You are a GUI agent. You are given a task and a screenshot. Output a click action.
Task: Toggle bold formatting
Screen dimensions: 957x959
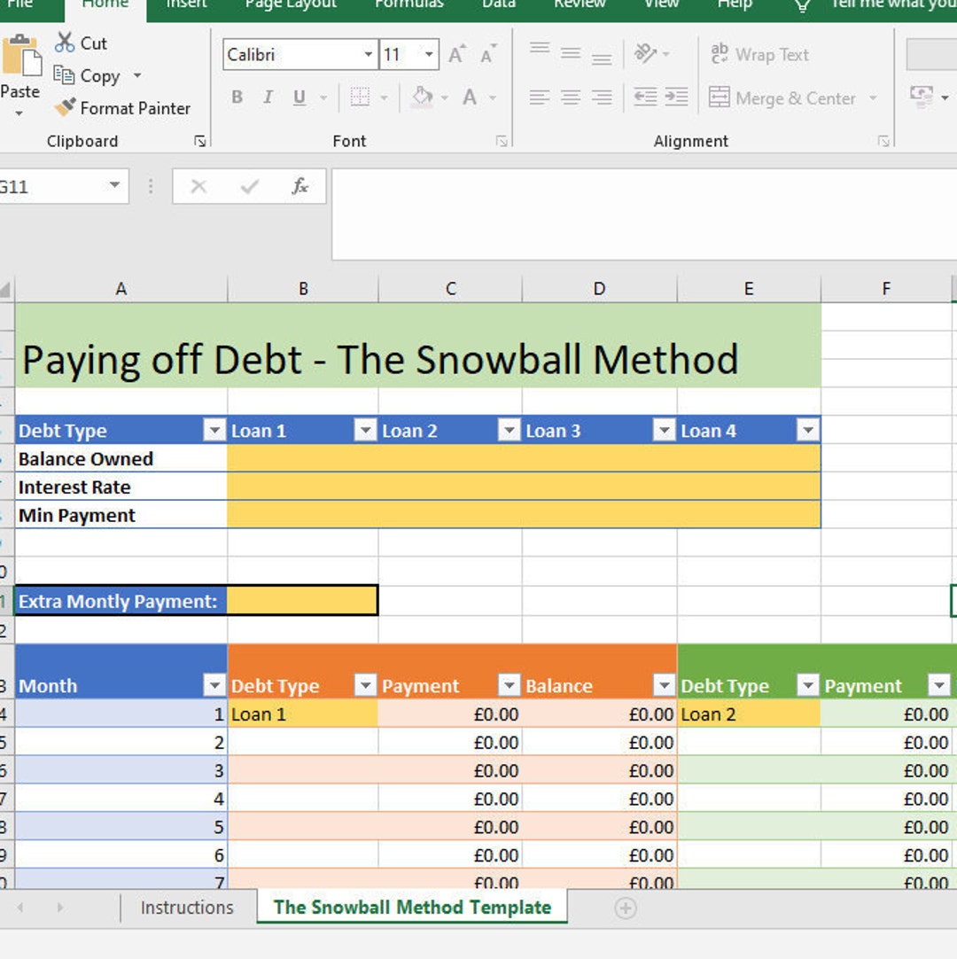[x=236, y=97]
